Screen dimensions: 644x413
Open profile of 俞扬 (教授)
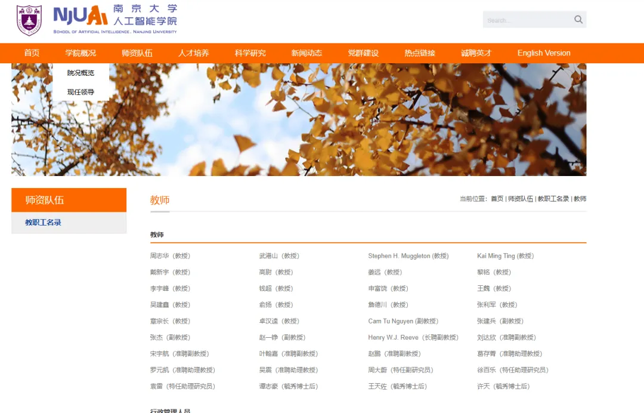pyautogui.click(x=276, y=304)
